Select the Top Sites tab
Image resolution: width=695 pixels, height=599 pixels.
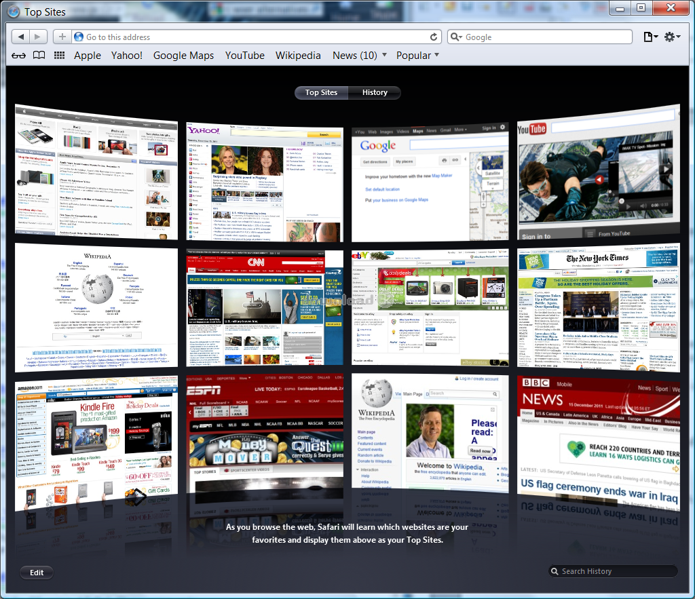click(321, 92)
